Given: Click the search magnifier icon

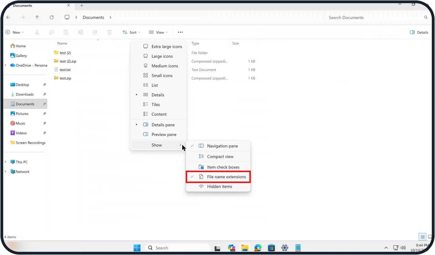Looking at the screenshot, I should 426,18.
